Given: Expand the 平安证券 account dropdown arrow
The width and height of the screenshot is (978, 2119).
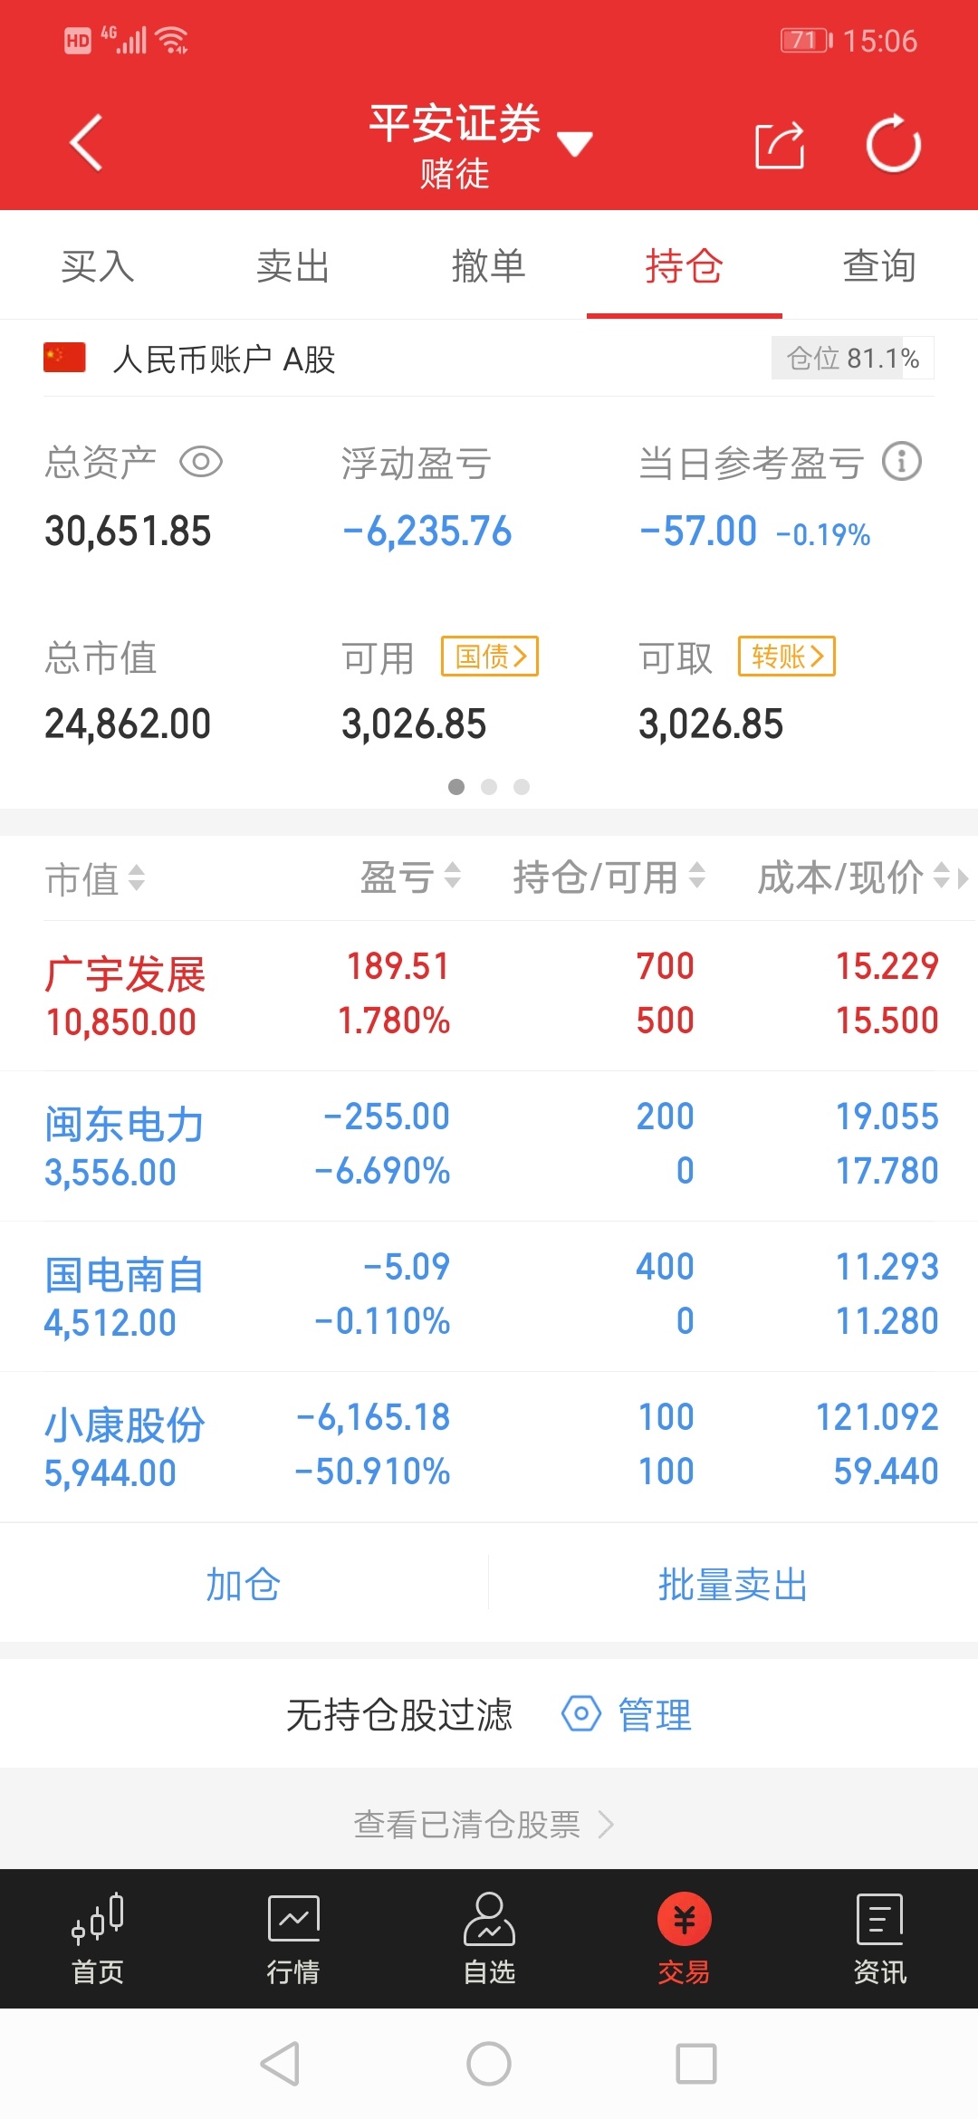Looking at the screenshot, I should pos(574,143).
